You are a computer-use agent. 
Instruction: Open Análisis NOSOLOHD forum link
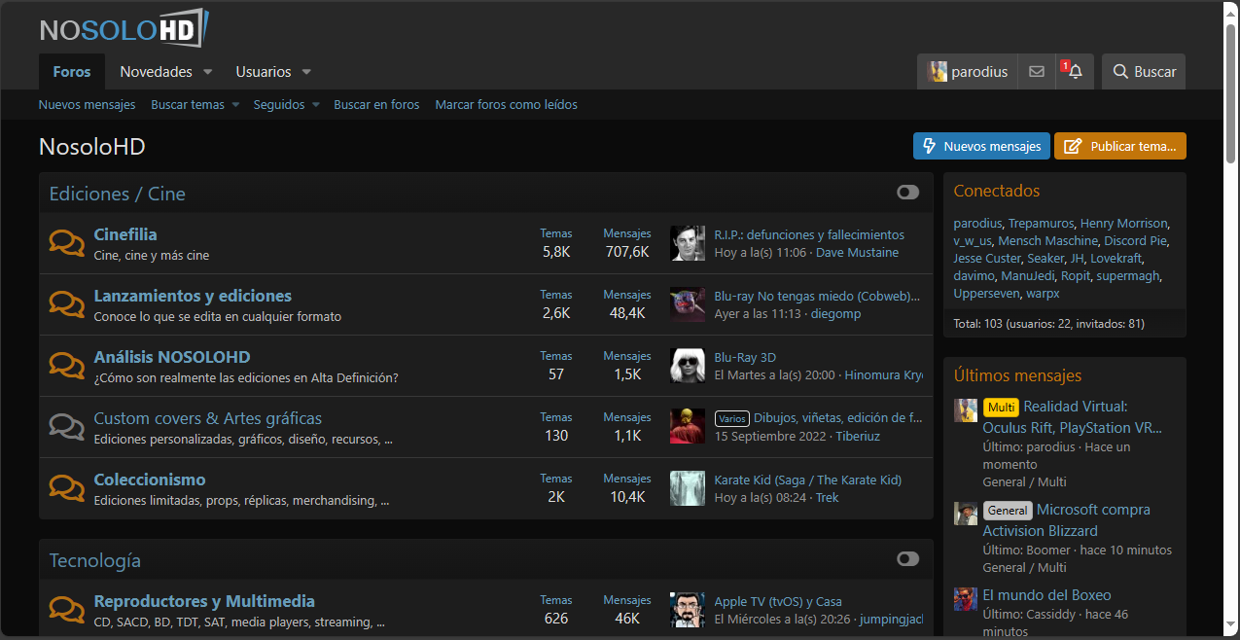tap(172, 357)
